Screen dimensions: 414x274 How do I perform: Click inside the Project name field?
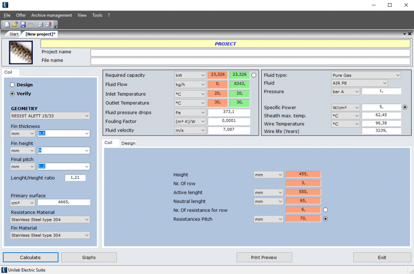click(243, 52)
